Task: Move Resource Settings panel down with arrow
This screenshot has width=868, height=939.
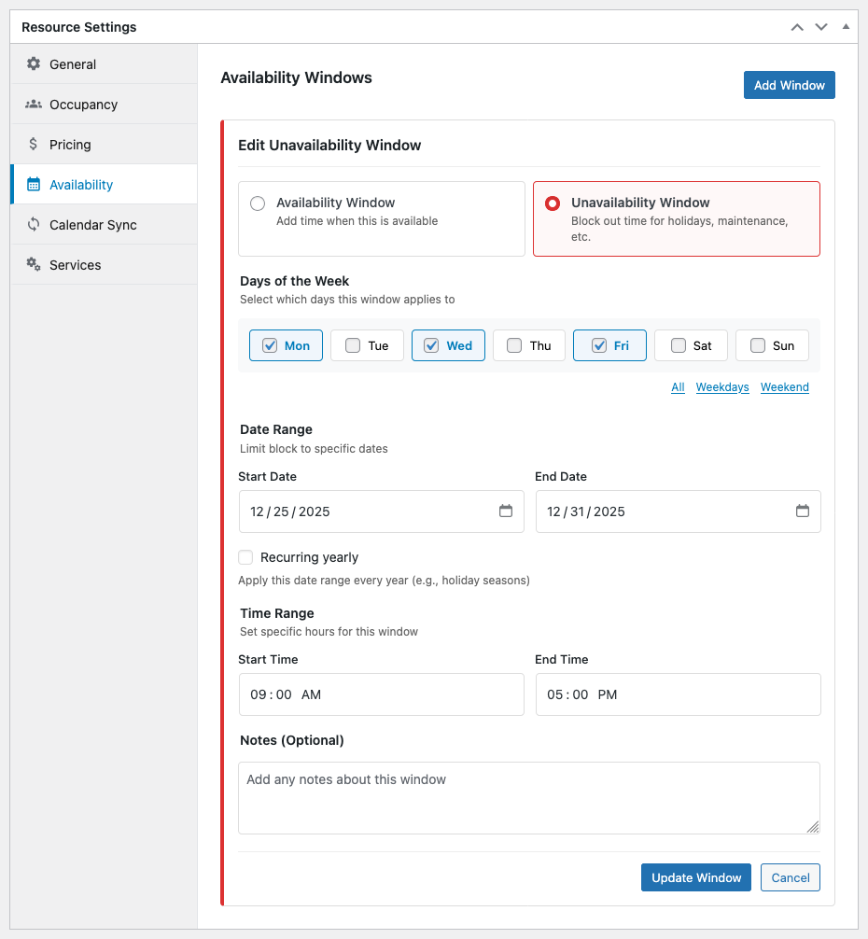Action: (x=821, y=27)
